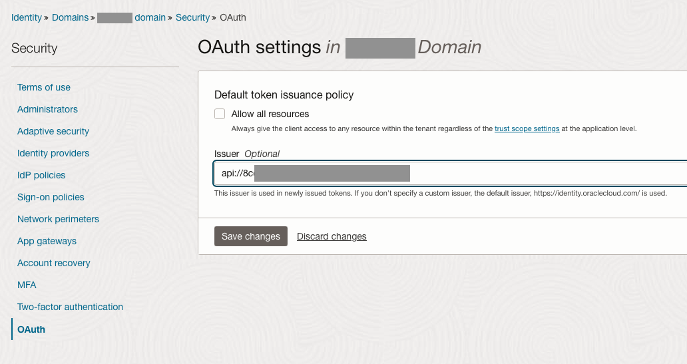This screenshot has height=364, width=687.
Task: Open Account recovery settings
Action: click(54, 263)
